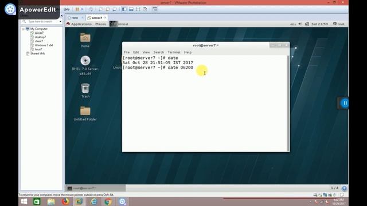Open VMware Workstation taskbar icon
The height and width of the screenshot is (206, 367).
point(79,201)
